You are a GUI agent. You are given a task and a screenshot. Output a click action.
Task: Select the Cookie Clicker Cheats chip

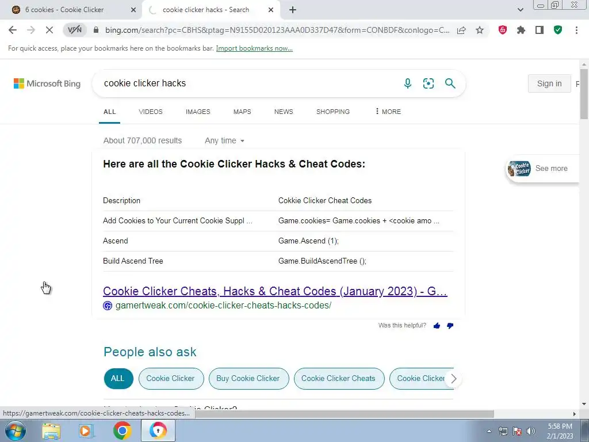339,379
